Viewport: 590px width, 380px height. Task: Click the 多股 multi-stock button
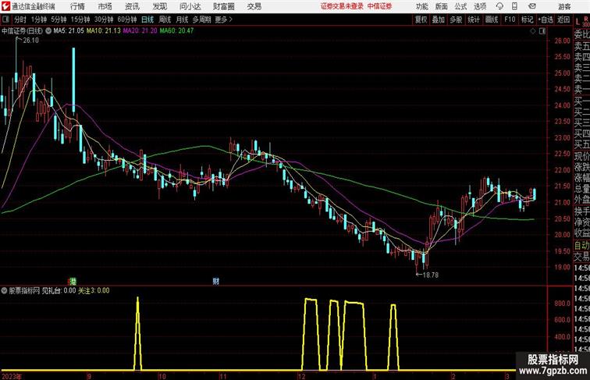pos(456,20)
